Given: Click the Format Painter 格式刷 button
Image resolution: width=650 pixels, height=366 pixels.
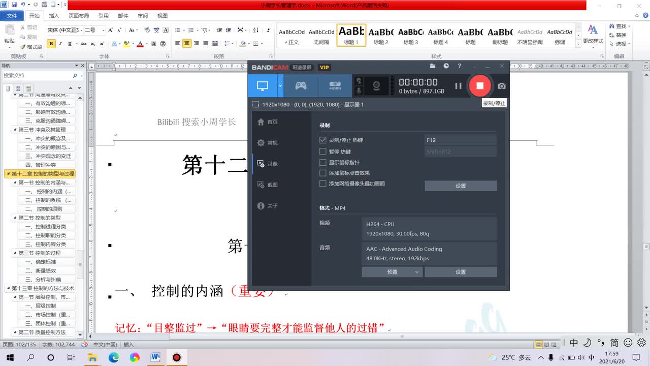Looking at the screenshot, I should (31, 47).
